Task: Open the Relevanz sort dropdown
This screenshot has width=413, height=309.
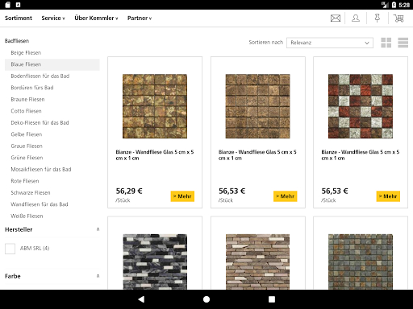Action: pos(330,43)
